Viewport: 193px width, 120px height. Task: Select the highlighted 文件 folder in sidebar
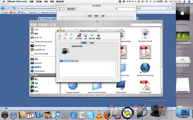[43, 75]
